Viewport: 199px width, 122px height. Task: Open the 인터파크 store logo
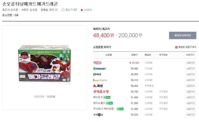click(x=97, y=74)
